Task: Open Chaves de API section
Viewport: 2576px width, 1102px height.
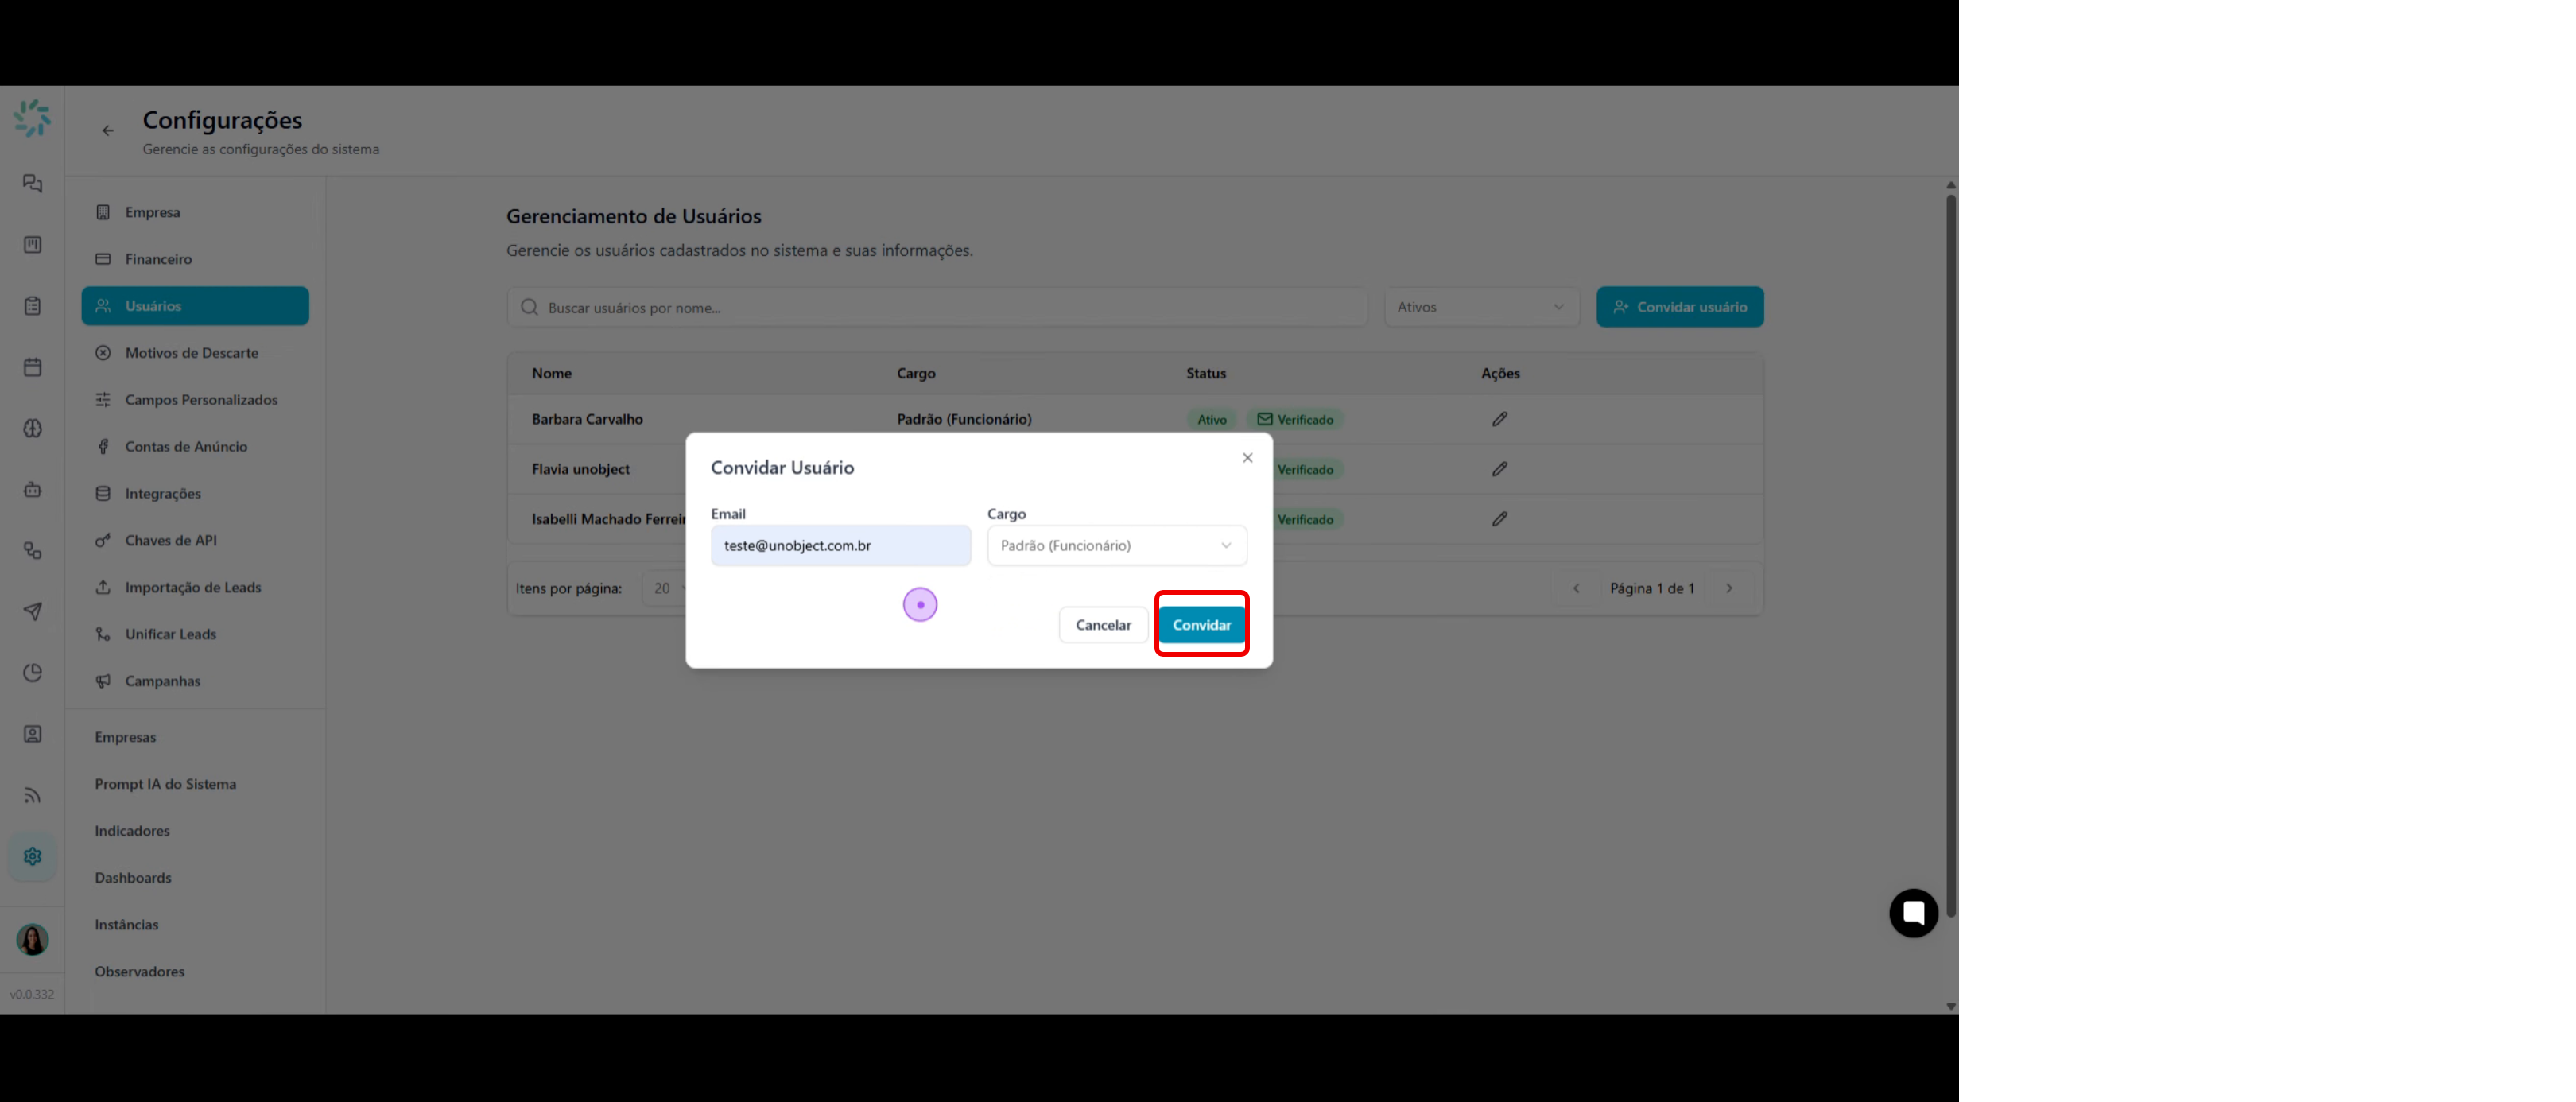Action: (195, 540)
